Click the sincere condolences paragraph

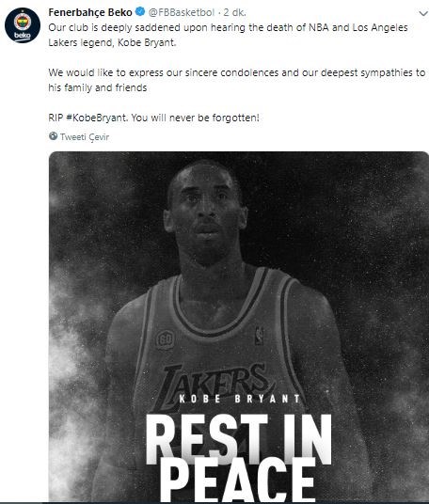237,80
